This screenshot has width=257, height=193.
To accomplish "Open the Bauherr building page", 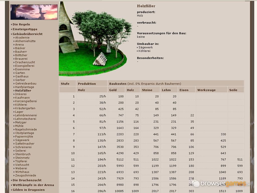I will pos(21,52).
